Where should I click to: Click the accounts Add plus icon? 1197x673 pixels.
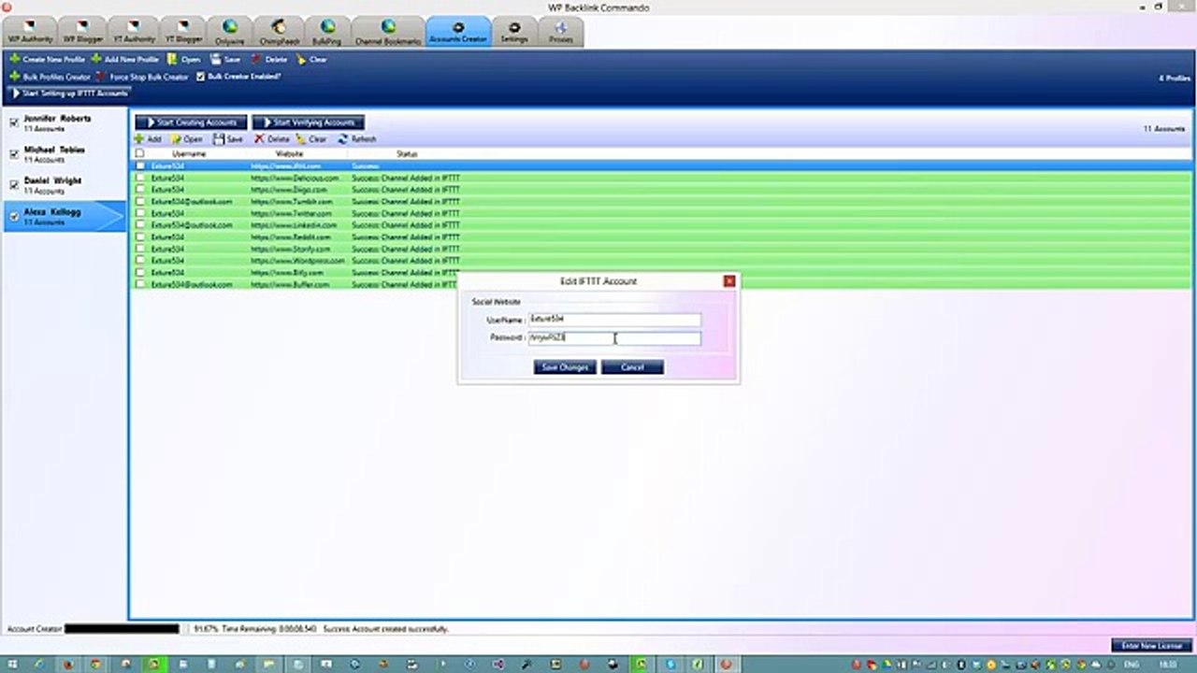139,139
